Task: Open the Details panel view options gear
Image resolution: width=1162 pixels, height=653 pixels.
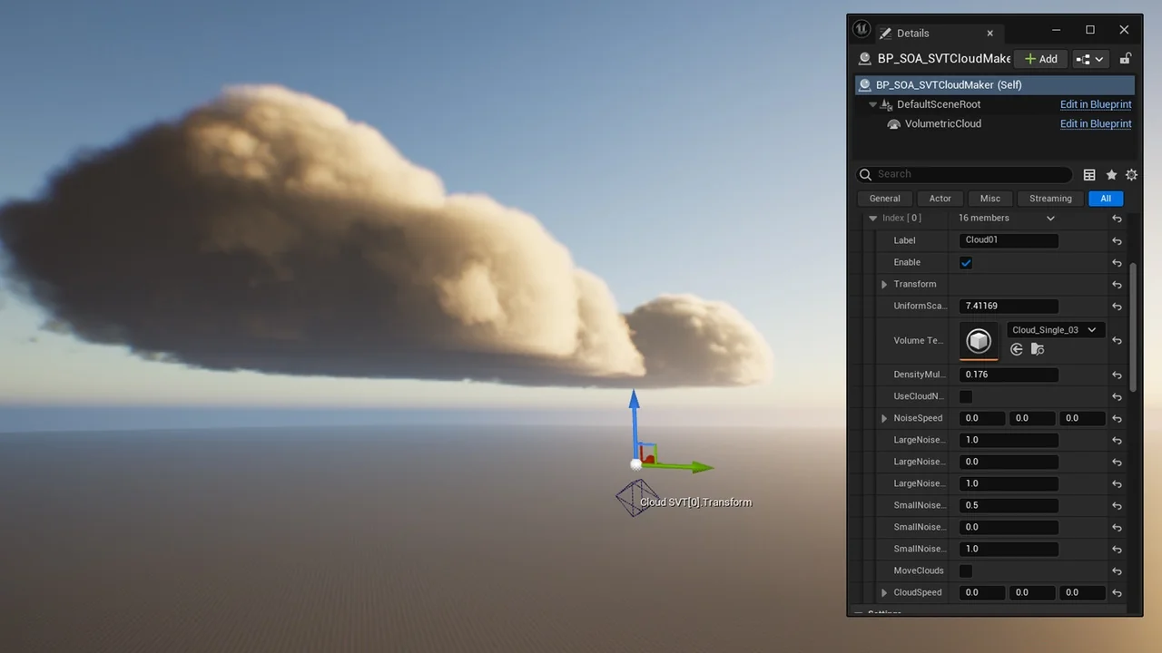Action: [1131, 174]
